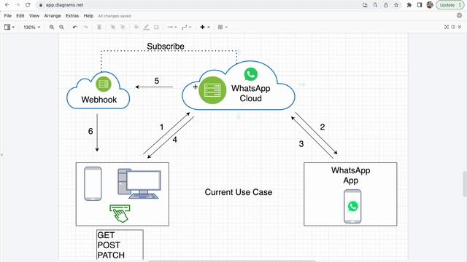Click the share page icon in address bar
This screenshot has width=467, height=262.
point(386,5)
